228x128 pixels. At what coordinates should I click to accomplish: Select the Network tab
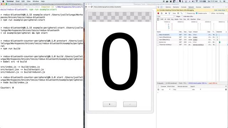tap(191, 7)
